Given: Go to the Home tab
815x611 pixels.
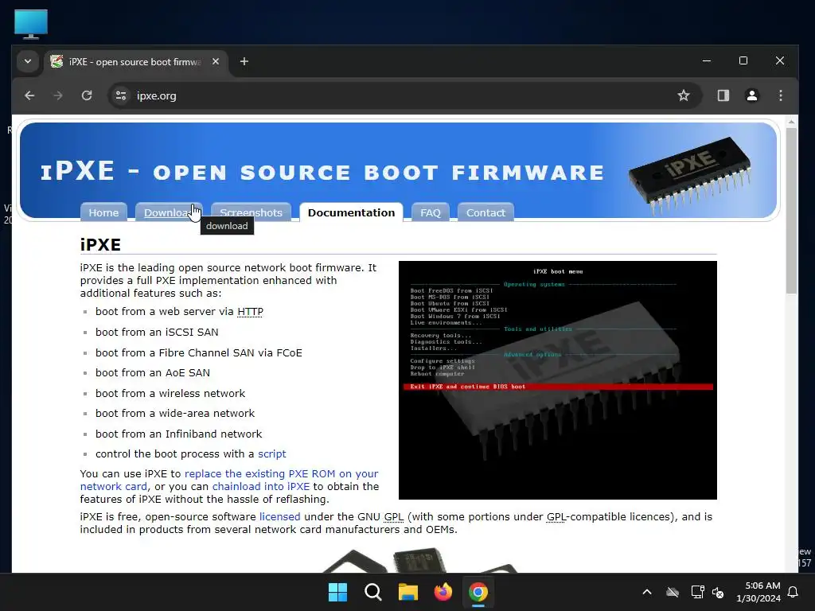Looking at the screenshot, I should click(103, 212).
